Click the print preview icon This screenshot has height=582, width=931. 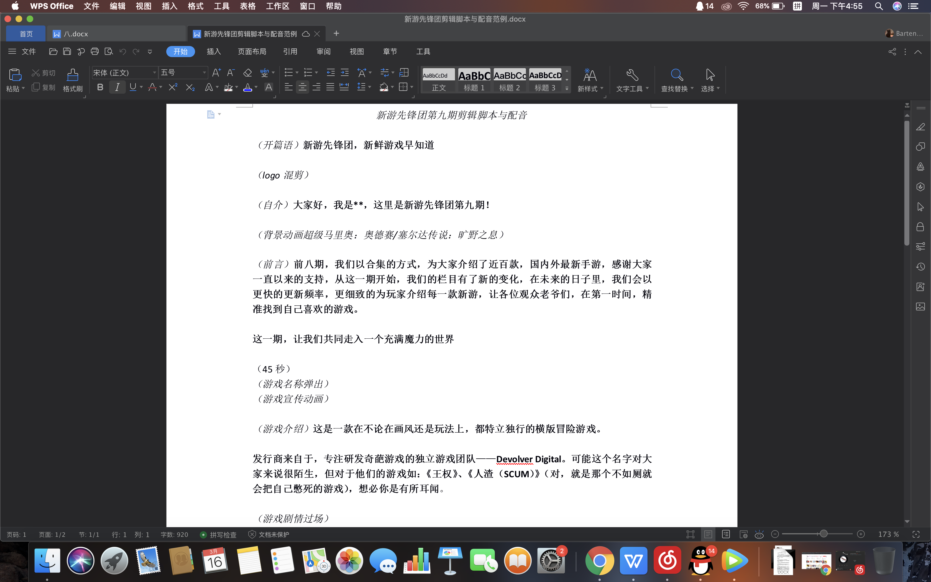point(109,52)
